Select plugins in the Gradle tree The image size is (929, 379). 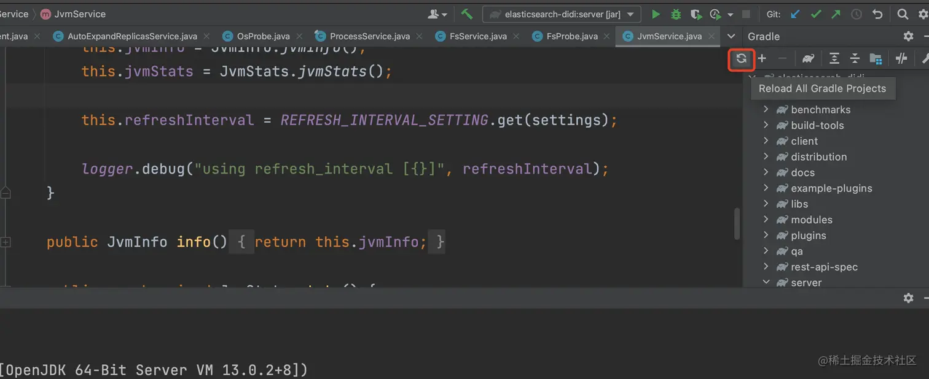(x=809, y=235)
